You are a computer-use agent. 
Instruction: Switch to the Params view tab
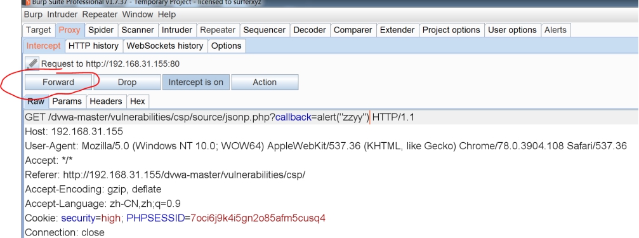pyautogui.click(x=67, y=102)
